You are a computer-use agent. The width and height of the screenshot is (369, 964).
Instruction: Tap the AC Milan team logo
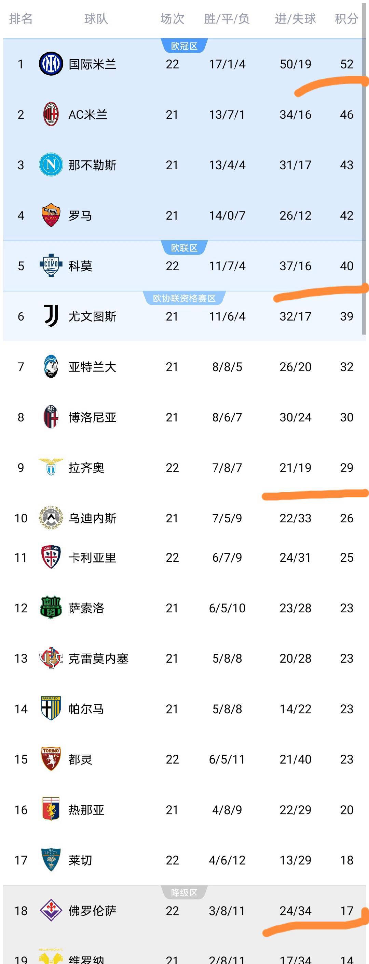tap(51, 114)
